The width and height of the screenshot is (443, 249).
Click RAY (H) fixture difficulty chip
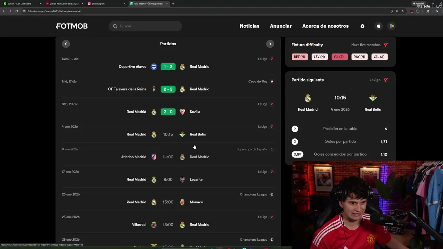tap(359, 57)
